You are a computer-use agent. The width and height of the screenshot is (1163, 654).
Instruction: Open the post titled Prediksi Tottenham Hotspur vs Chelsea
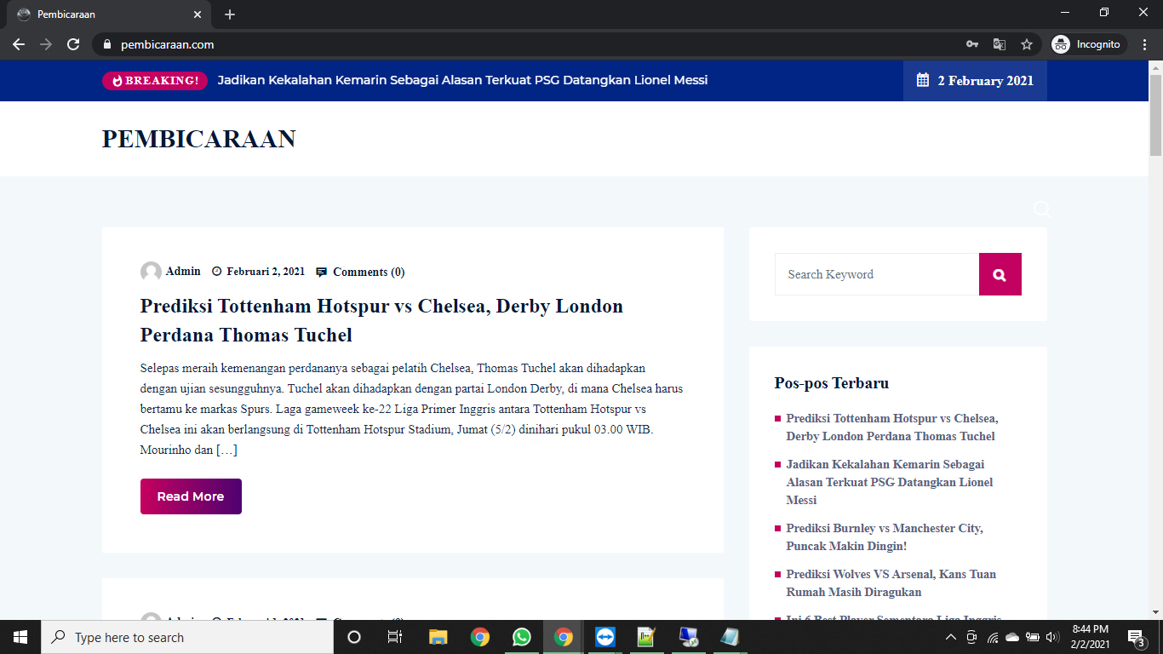click(x=381, y=320)
